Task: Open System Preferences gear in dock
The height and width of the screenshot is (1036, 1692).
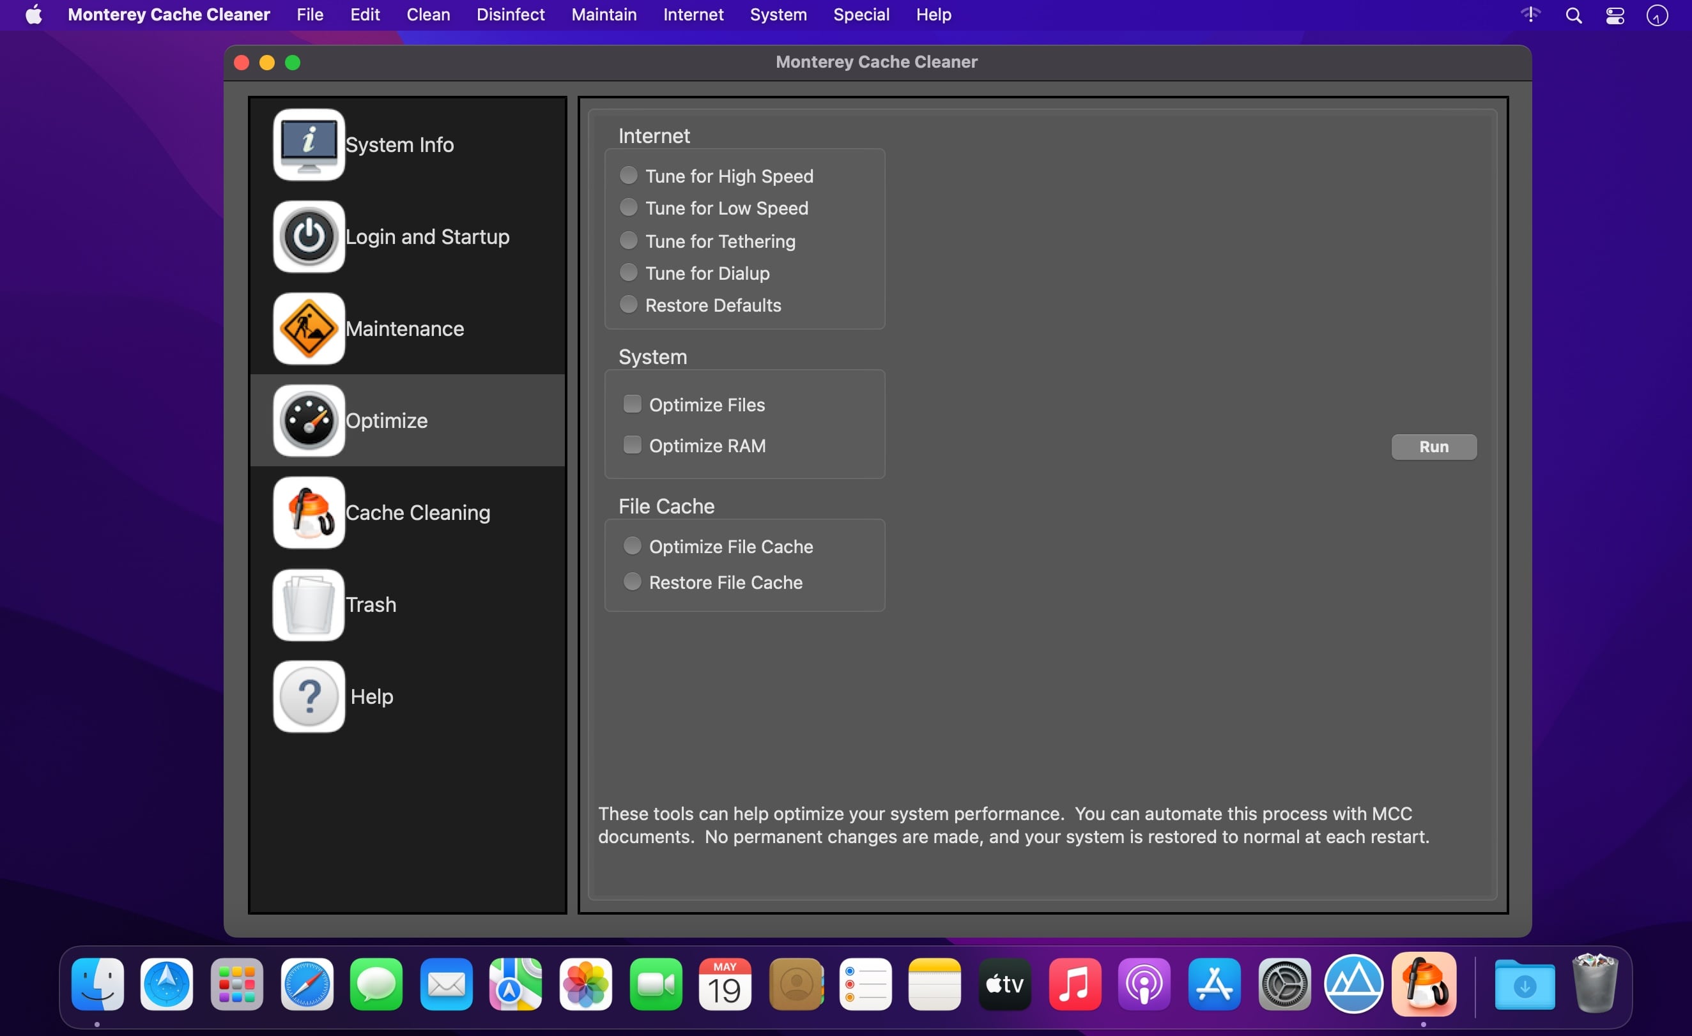Action: click(x=1284, y=984)
